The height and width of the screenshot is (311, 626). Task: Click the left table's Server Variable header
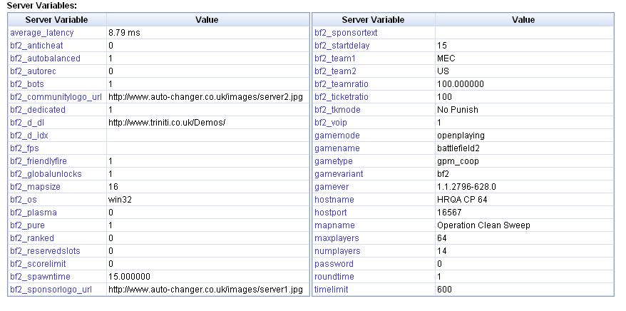point(55,20)
